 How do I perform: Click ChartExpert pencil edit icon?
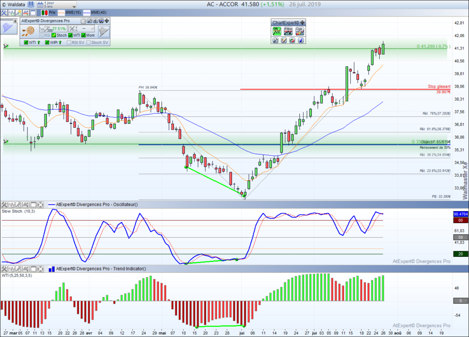284,40
